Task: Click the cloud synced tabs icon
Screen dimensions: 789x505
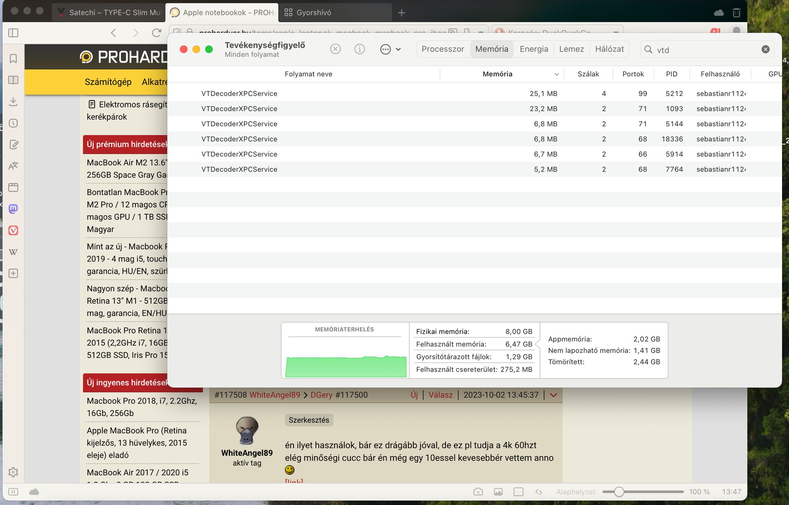Action: [x=719, y=13]
